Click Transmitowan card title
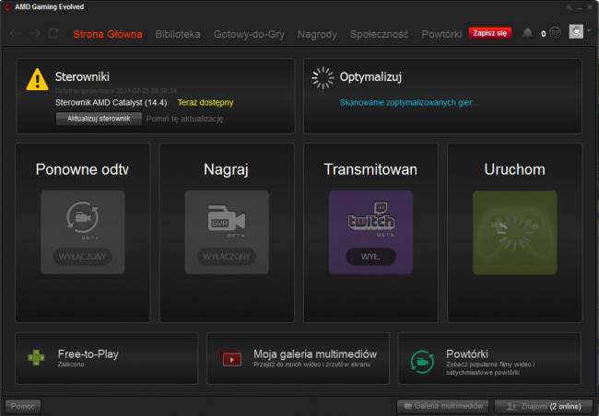Viewport: 599px width, 416px height. coord(370,169)
